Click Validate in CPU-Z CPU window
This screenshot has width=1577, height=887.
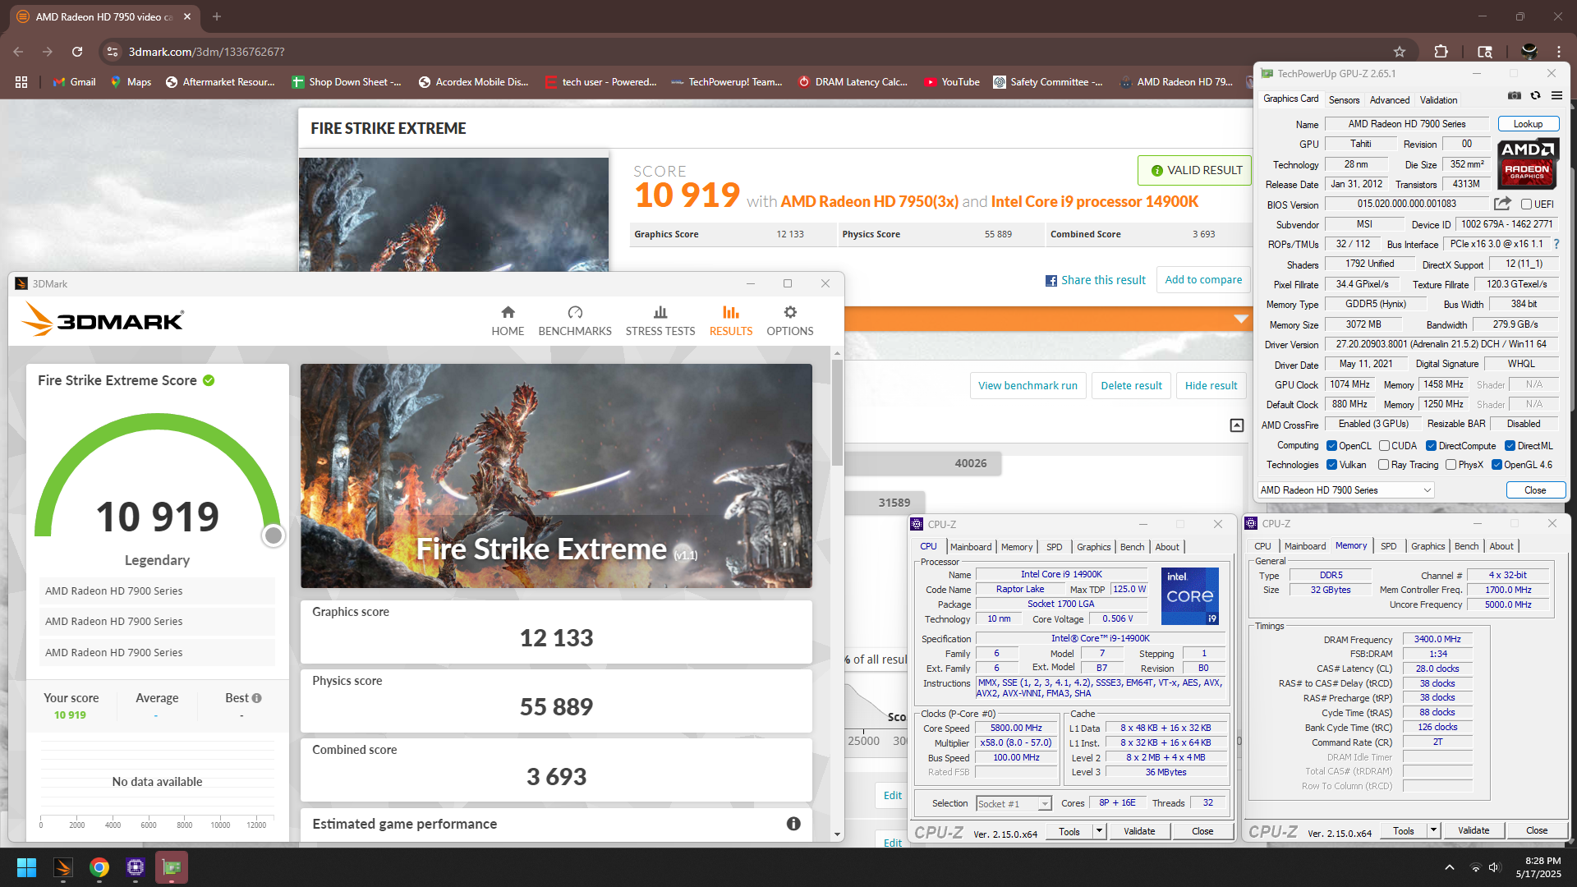pos(1139,831)
